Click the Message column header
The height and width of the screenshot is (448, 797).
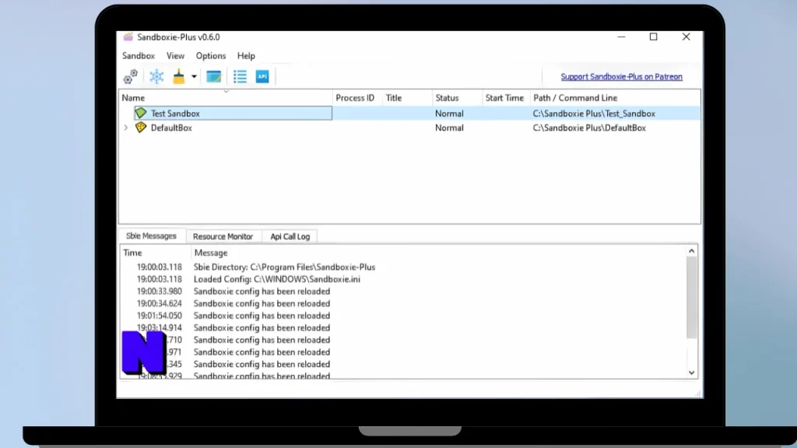[438, 253]
